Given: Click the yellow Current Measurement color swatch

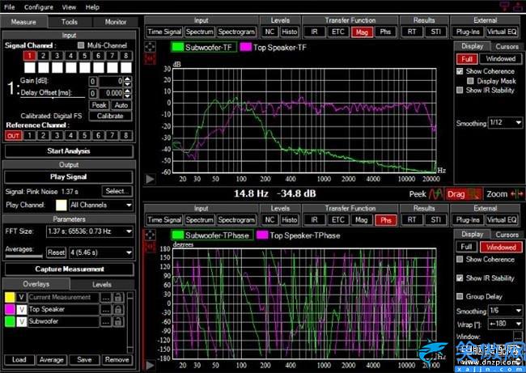Looking at the screenshot, I should tap(10, 297).
